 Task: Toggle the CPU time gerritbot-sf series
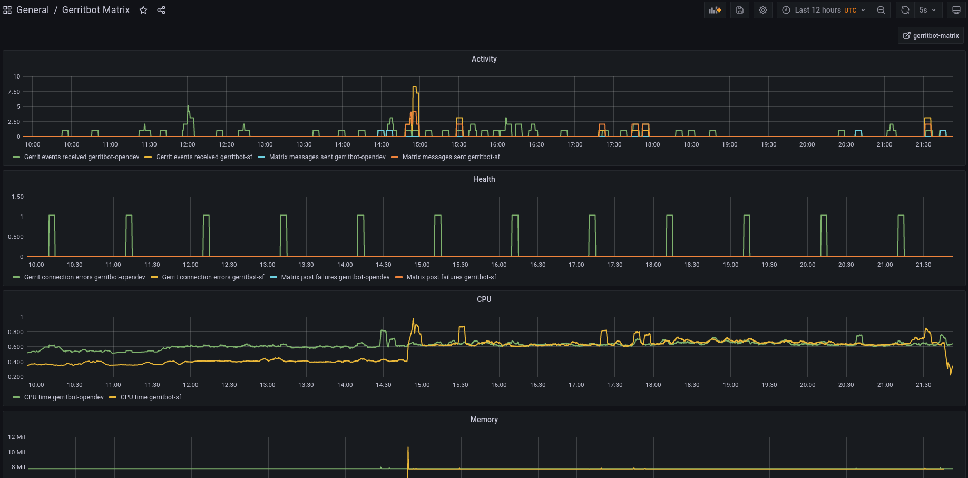151,397
